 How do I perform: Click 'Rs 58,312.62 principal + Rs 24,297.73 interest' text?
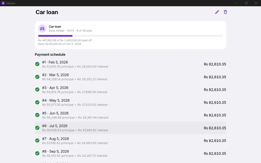pyautogui.click(x=75, y=156)
